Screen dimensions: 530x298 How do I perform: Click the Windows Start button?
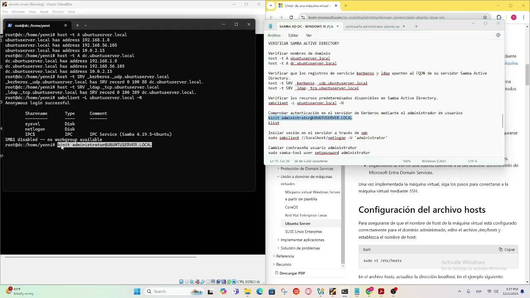click(x=137, y=291)
